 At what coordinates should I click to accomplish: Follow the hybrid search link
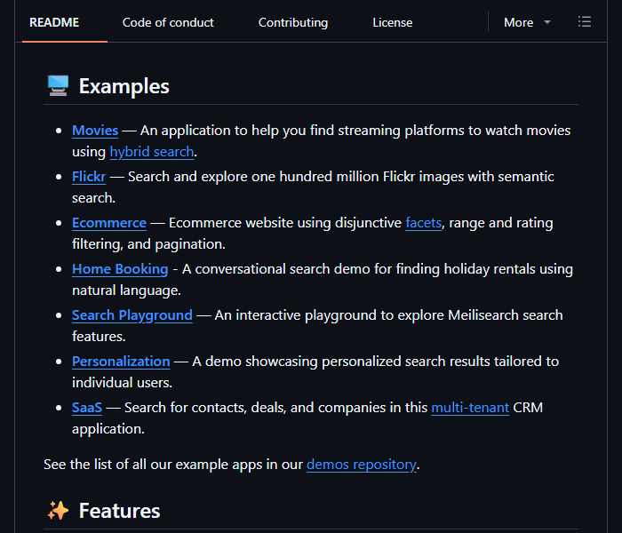[x=152, y=152]
